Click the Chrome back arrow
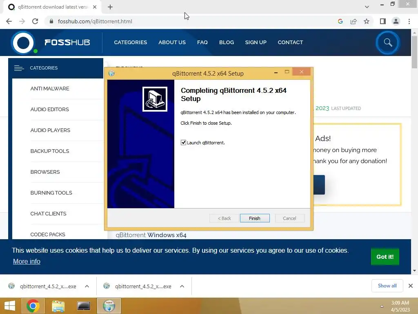 [9, 21]
